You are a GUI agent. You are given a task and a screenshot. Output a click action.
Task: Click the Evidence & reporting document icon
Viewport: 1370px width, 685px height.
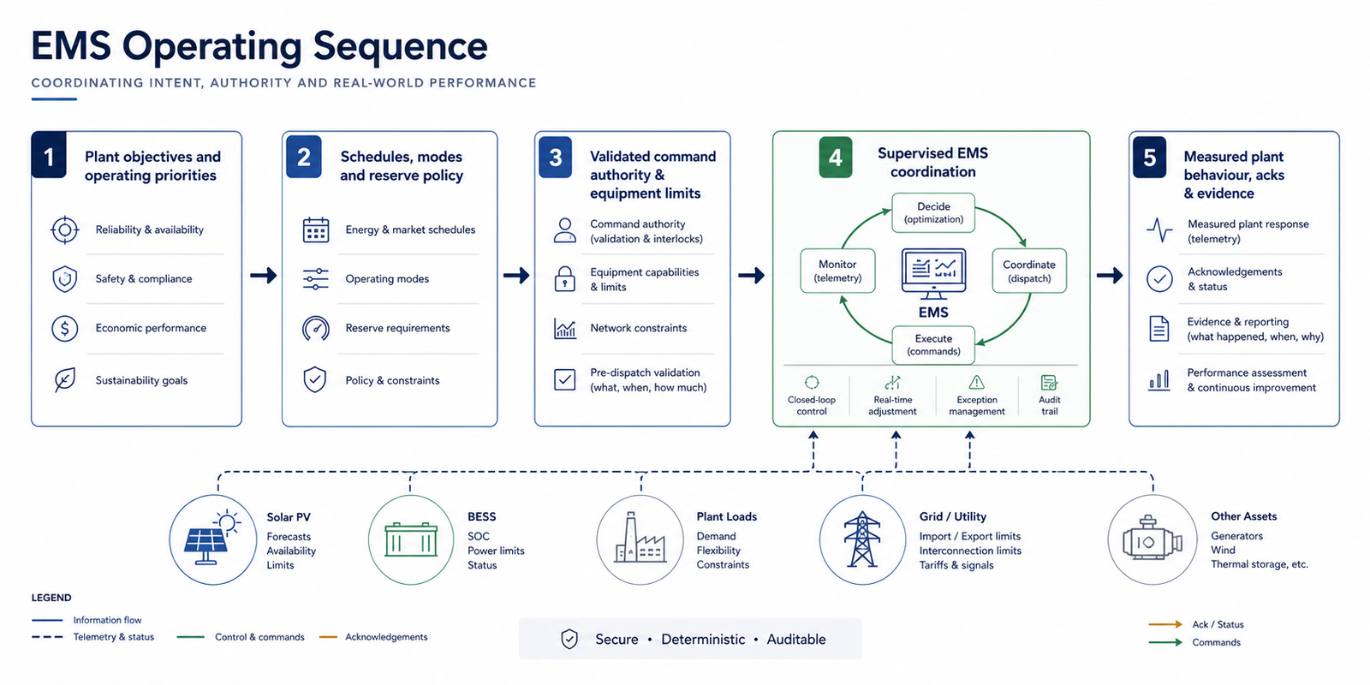1159,329
